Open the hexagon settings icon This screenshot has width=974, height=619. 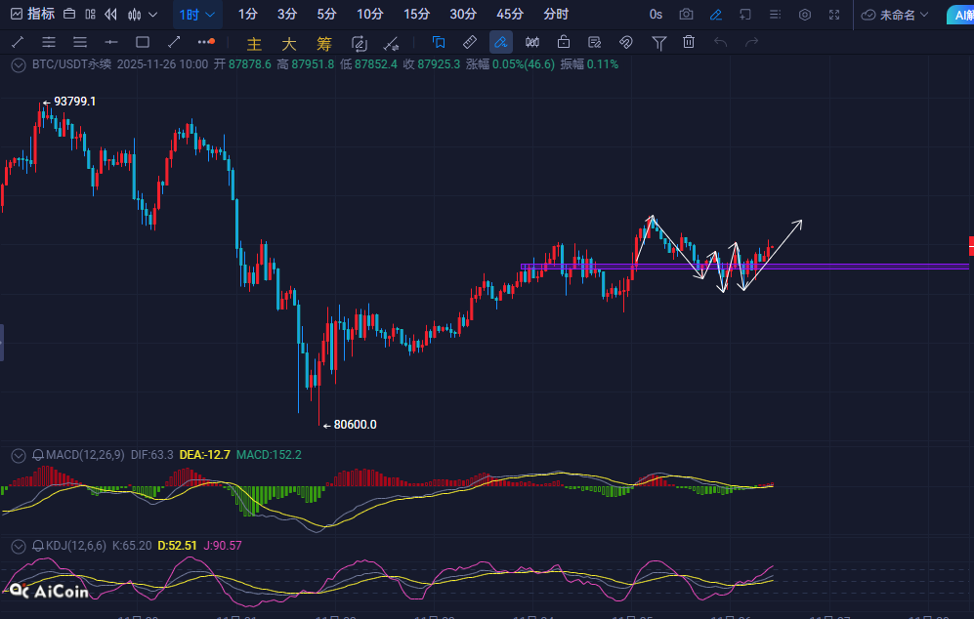[805, 15]
